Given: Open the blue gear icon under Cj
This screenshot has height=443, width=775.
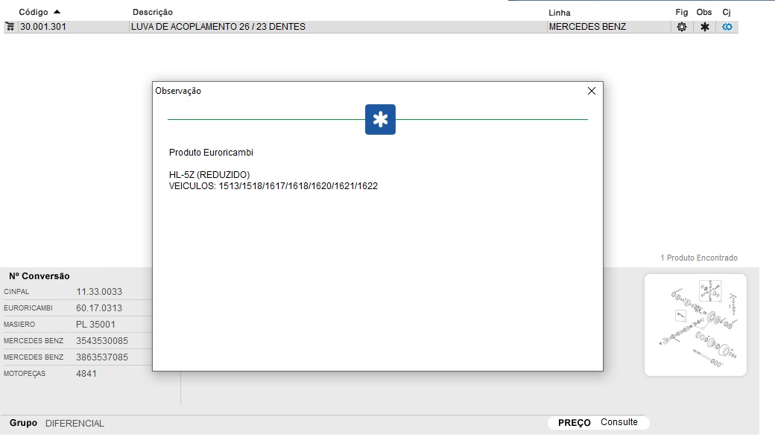Looking at the screenshot, I should point(727,27).
